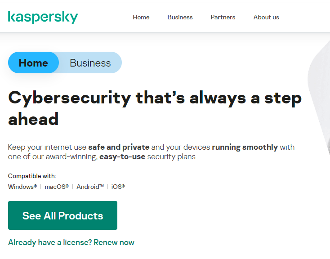Select the Home pill toggle
This screenshot has width=330, height=259.
tap(33, 63)
